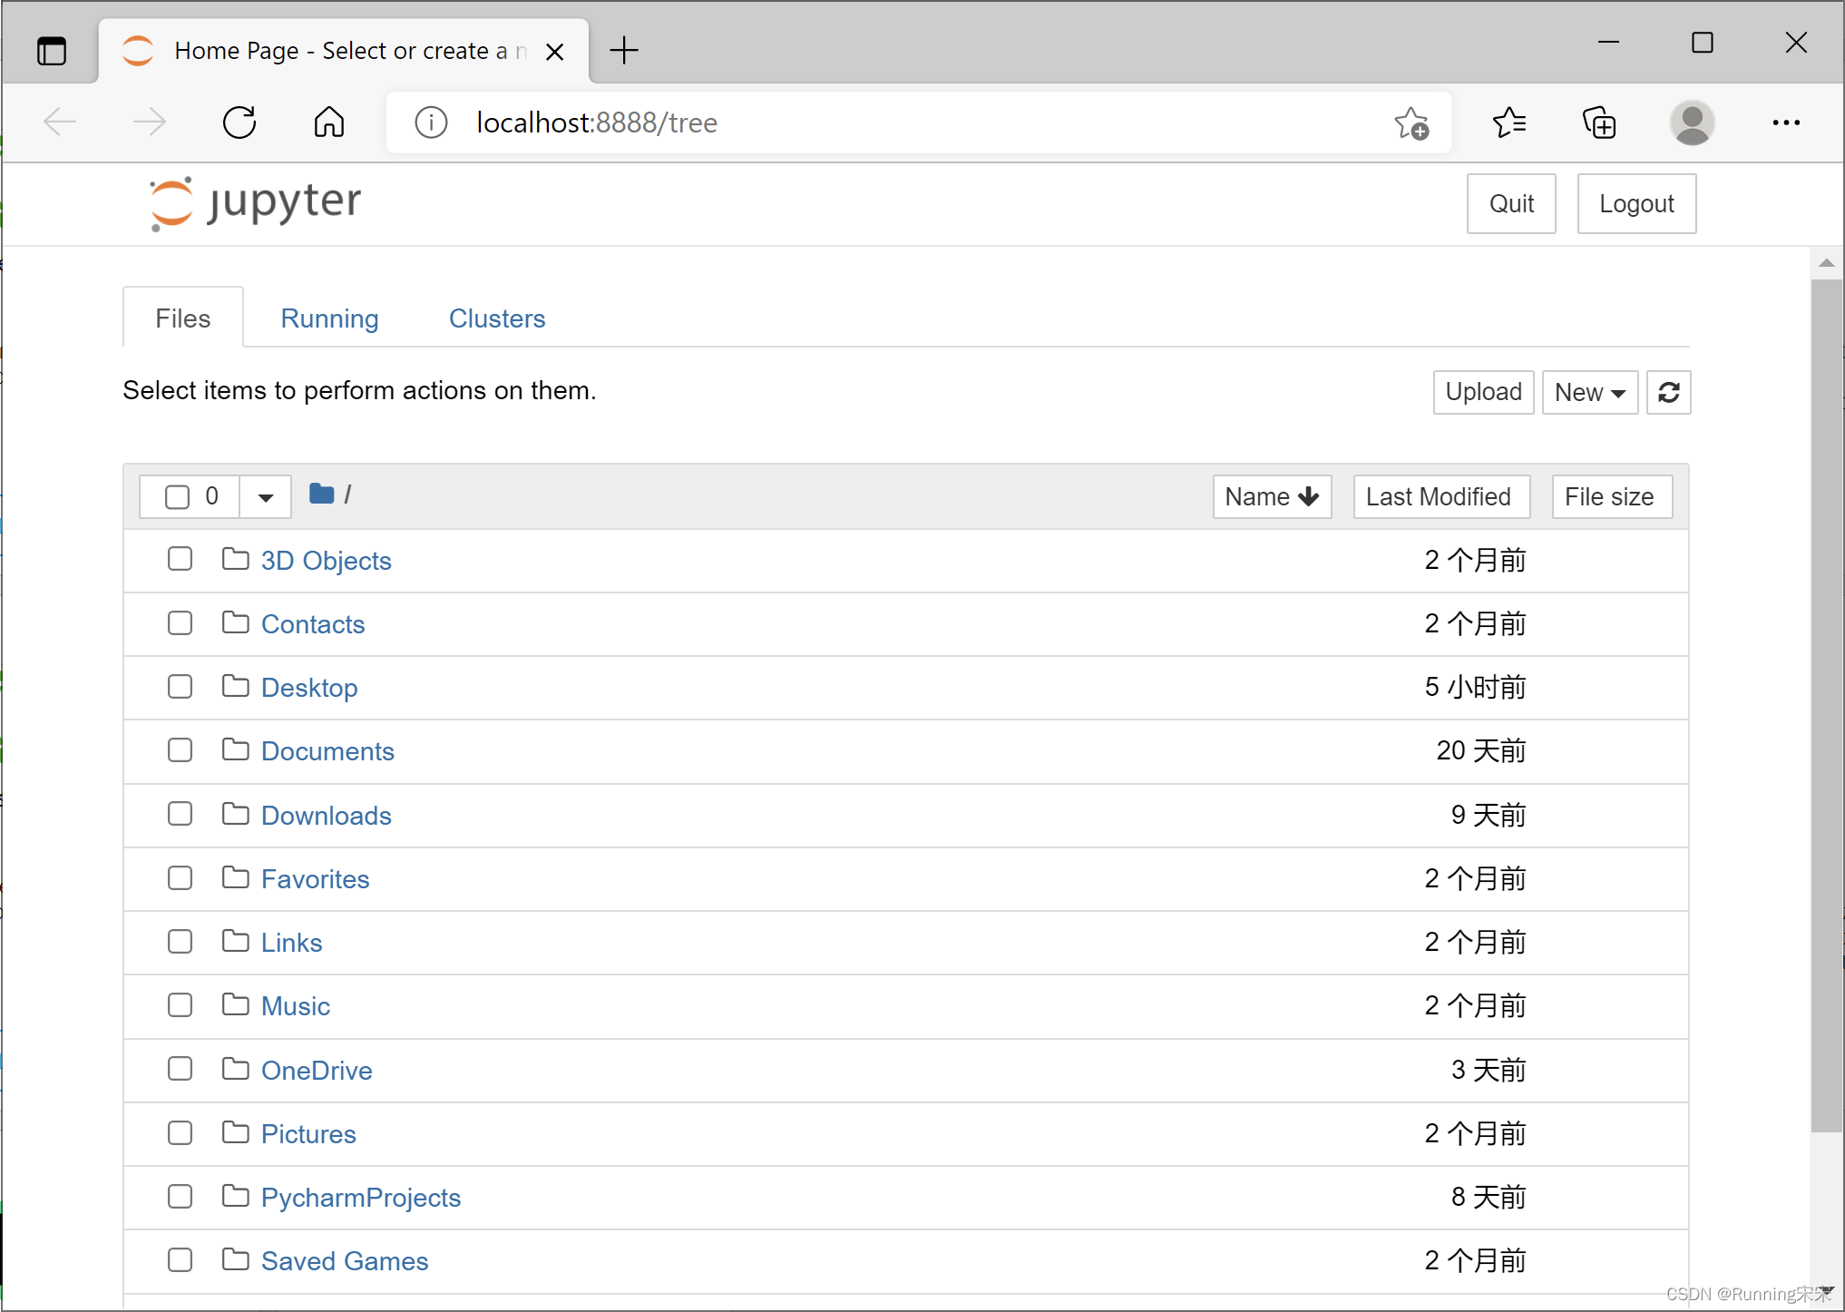Toggle the select-all items checkbox

click(177, 496)
